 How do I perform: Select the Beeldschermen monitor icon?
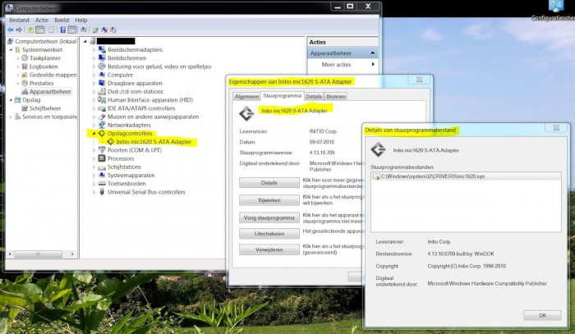[102, 58]
